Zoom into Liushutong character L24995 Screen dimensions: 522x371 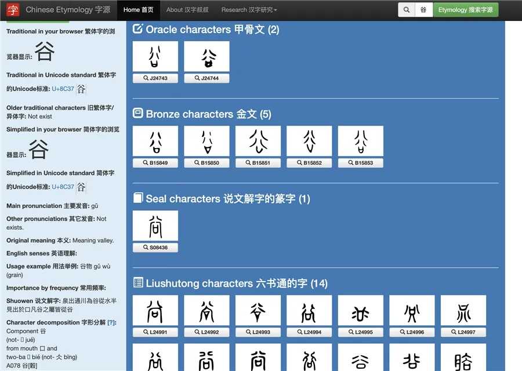pyautogui.click(x=360, y=333)
